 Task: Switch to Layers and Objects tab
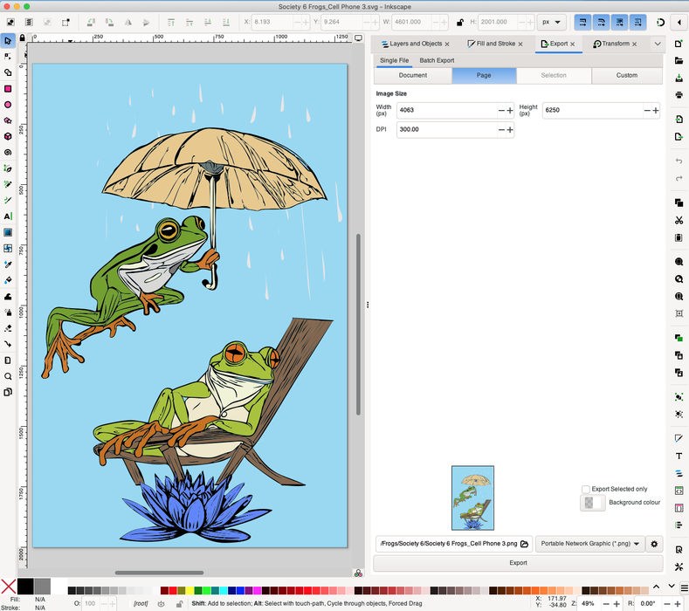411,44
